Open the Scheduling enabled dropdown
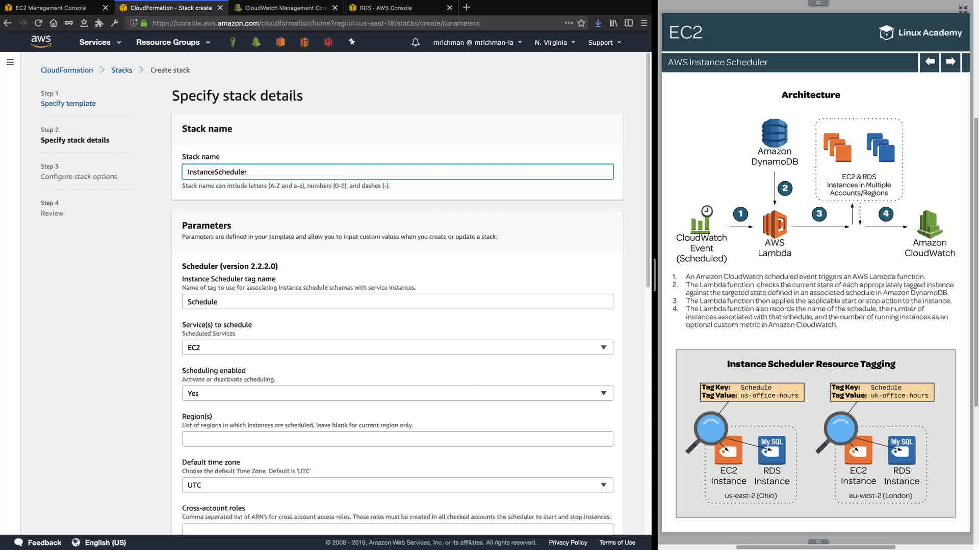Screen dimensions: 979x550 397,394
